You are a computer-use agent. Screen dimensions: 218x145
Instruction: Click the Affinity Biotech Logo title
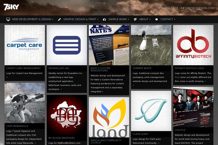189,68
